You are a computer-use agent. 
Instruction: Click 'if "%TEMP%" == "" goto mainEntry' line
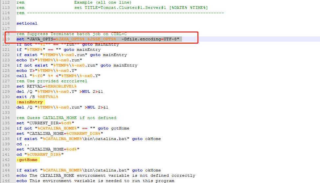58,50
